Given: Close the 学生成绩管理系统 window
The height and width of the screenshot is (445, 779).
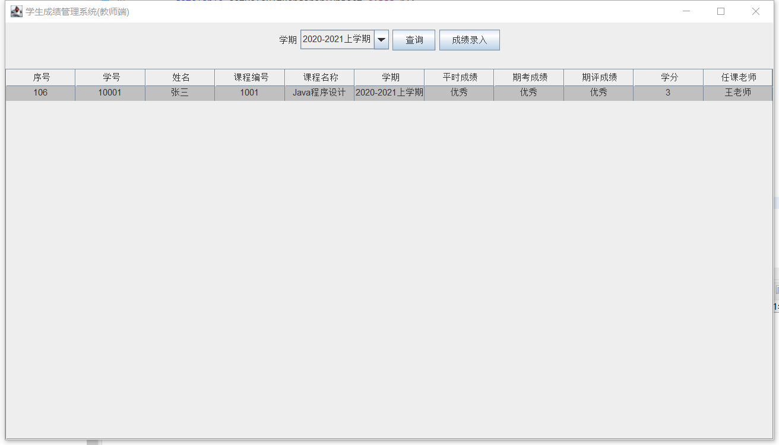Looking at the screenshot, I should (756, 11).
